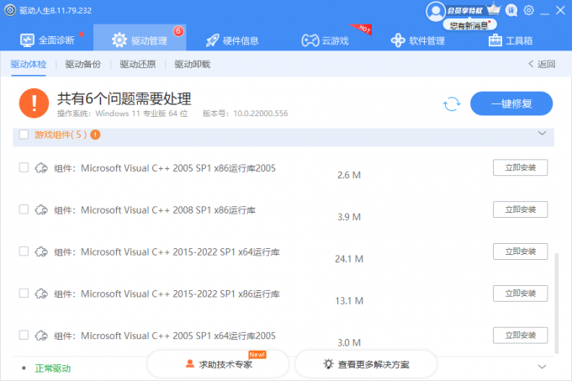
Task: Switch to the 驱动备份 tab
Action: tap(82, 64)
